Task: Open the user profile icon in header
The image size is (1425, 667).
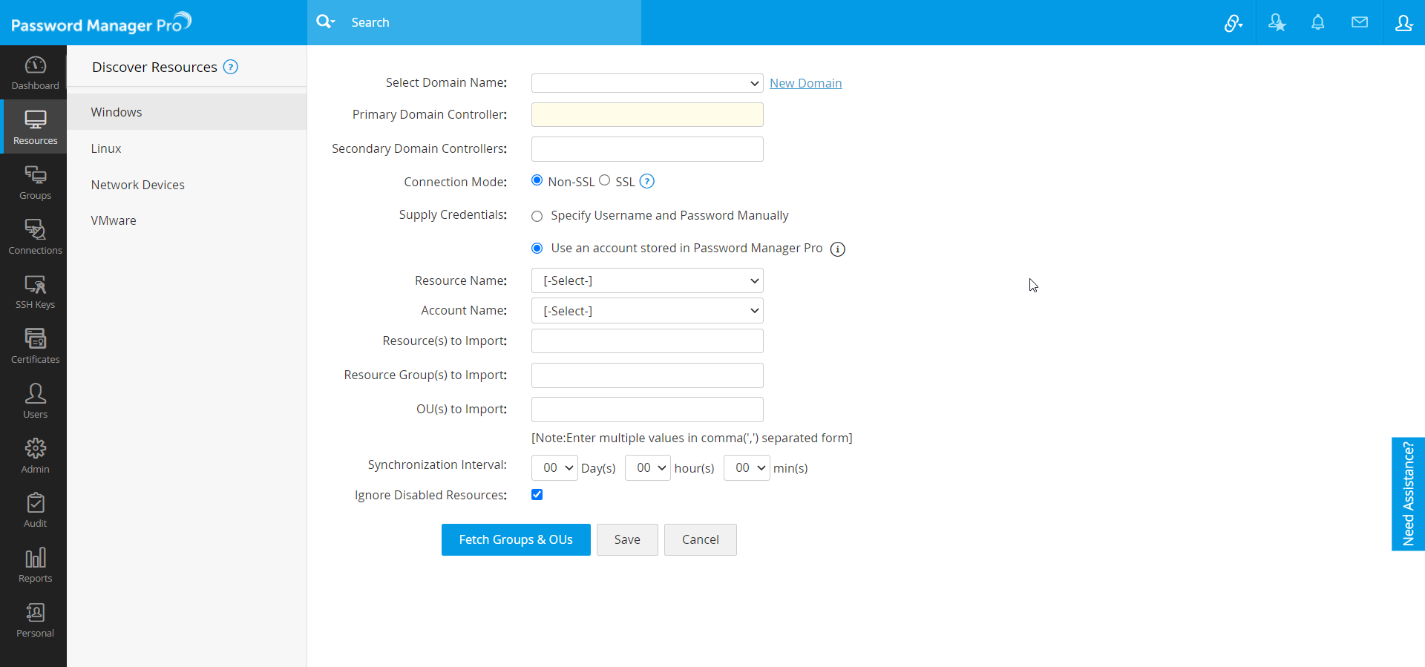Action: [x=1403, y=23]
